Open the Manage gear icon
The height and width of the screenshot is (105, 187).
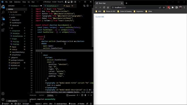3,99
